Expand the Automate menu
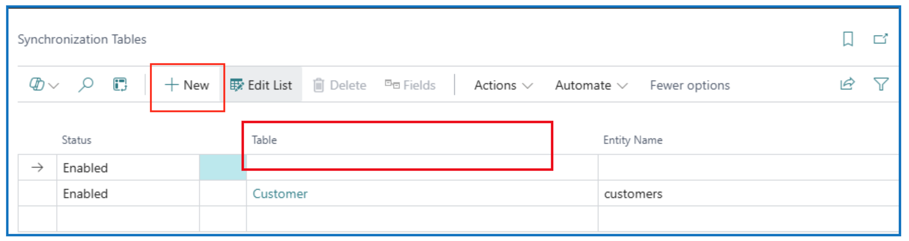This screenshot has height=241, width=909. [x=591, y=85]
